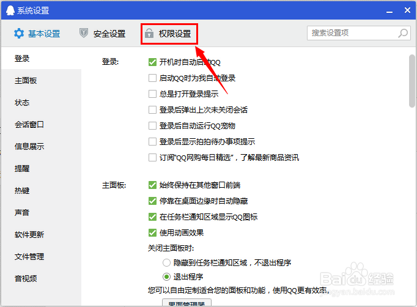Image resolution: width=417 pixels, height=307 pixels.
Task: Click the magnifier search icon
Action: point(403,33)
